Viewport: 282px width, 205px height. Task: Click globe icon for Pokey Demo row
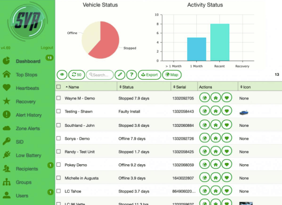(x=204, y=164)
